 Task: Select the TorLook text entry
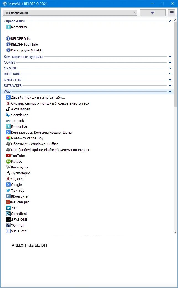tap(17, 121)
